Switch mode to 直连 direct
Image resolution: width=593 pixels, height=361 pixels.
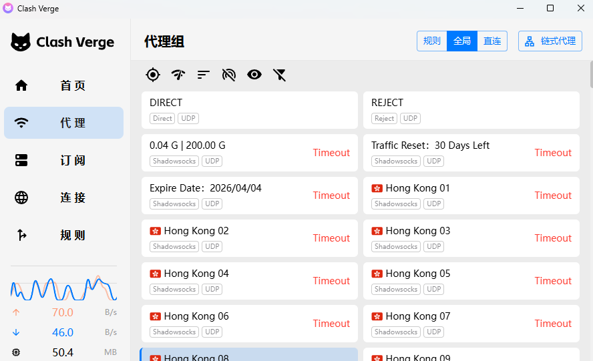[x=492, y=41]
